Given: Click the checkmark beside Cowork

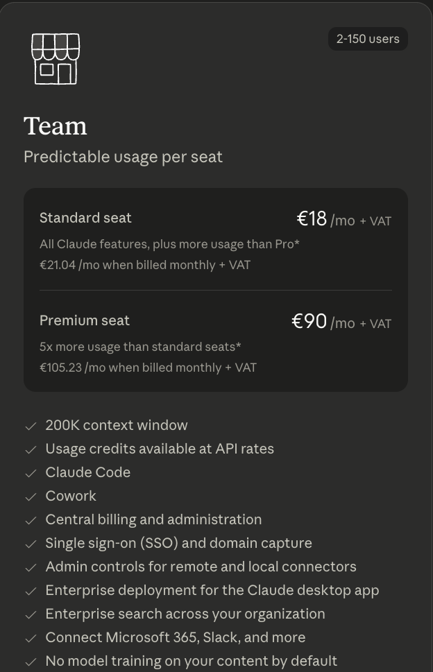Looking at the screenshot, I should click(31, 497).
